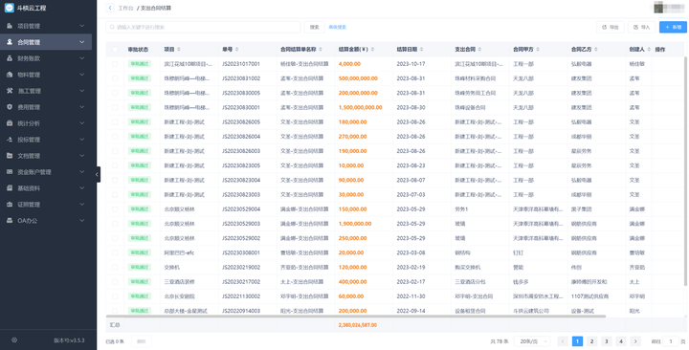Click the settings icon beside the version number
This screenshot has width=689, height=350.
coord(14,339)
